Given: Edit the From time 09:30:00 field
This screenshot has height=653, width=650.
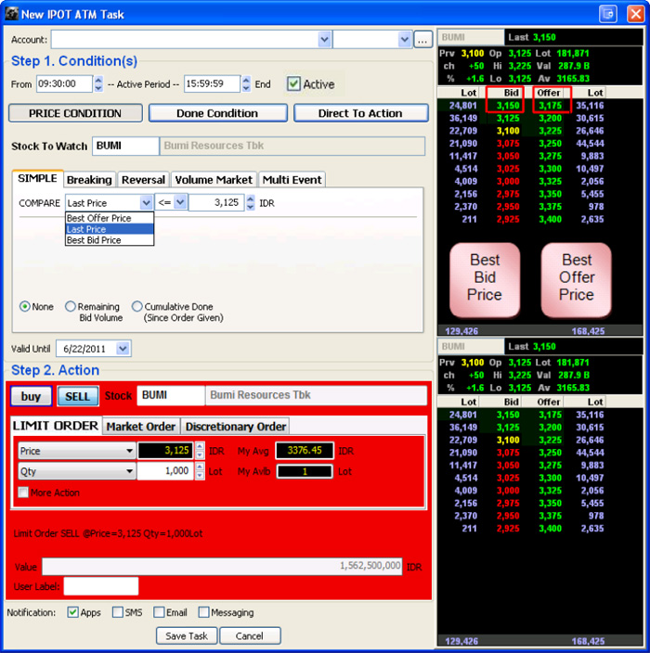Looking at the screenshot, I should click(x=64, y=83).
